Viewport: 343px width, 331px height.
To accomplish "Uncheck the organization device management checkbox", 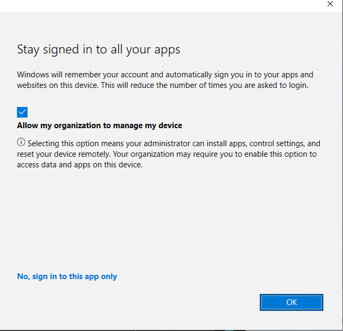I will pyautogui.click(x=22, y=112).
